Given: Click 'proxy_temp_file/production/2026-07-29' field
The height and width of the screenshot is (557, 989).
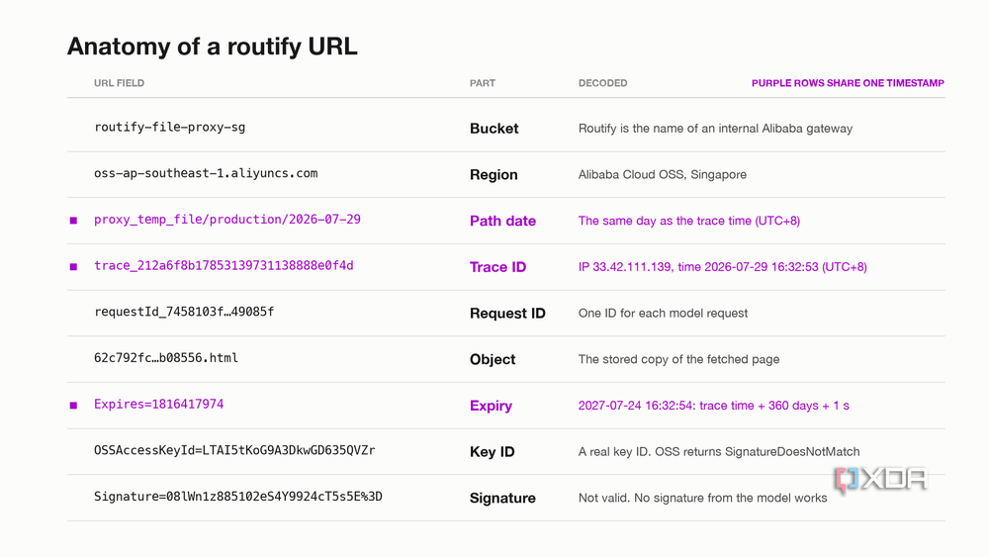Looking at the screenshot, I should 227,220.
